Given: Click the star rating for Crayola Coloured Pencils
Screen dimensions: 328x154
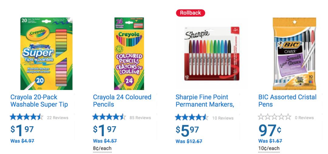Looking at the screenshot, I should point(109,117).
